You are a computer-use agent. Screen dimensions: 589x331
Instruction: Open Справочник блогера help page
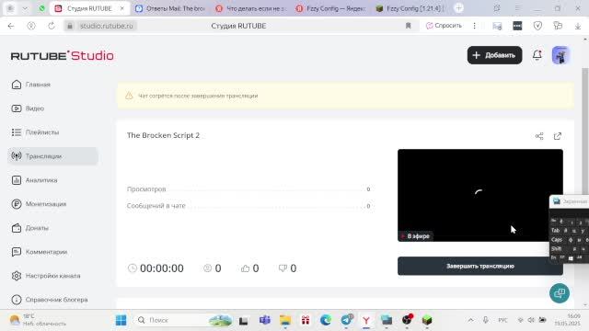point(50,300)
